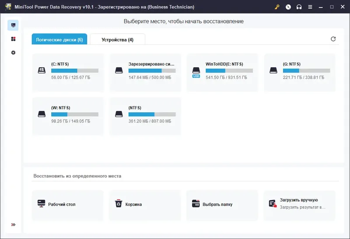Open support headphones icon
The image size is (350, 239).
(x=299, y=7)
